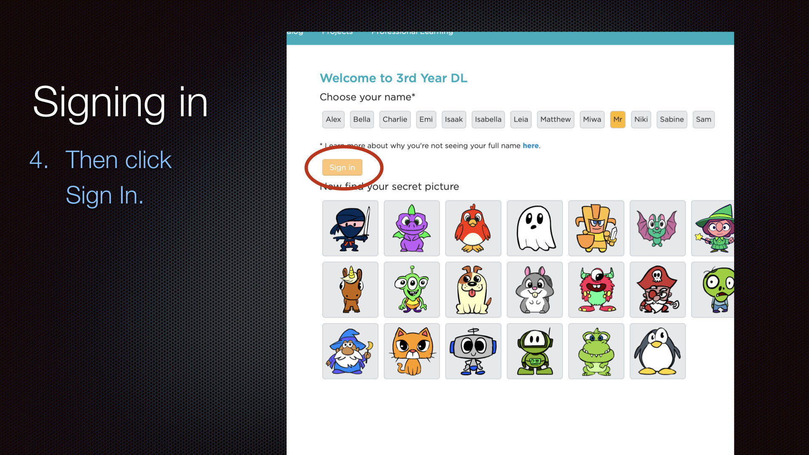This screenshot has height=455, width=809.
Task: Choose the gray robot with headphones
Action: [473, 351]
